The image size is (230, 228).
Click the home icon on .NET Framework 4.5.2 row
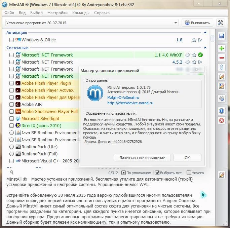187,62
